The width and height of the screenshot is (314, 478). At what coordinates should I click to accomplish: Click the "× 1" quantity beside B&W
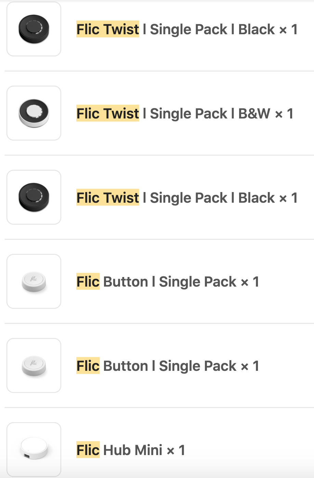[x=284, y=114]
